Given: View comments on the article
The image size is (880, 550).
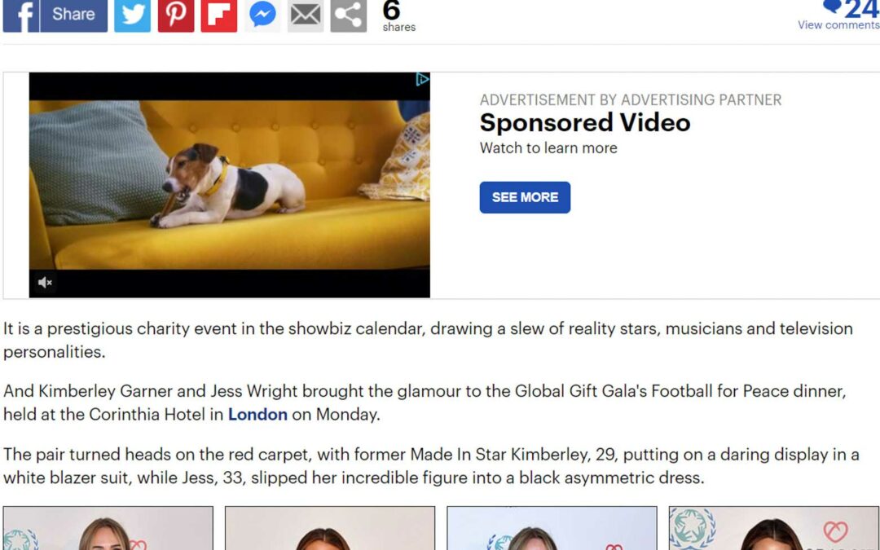Looking at the screenshot, I should [838, 24].
